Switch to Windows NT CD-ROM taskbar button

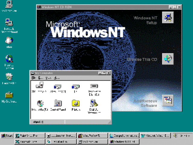(124, 142)
